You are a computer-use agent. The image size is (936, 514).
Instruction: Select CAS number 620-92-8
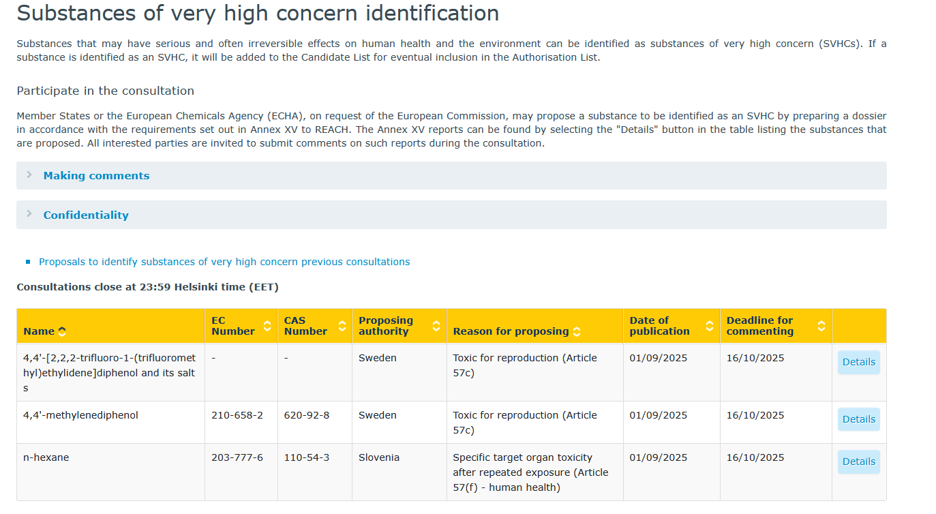307,415
